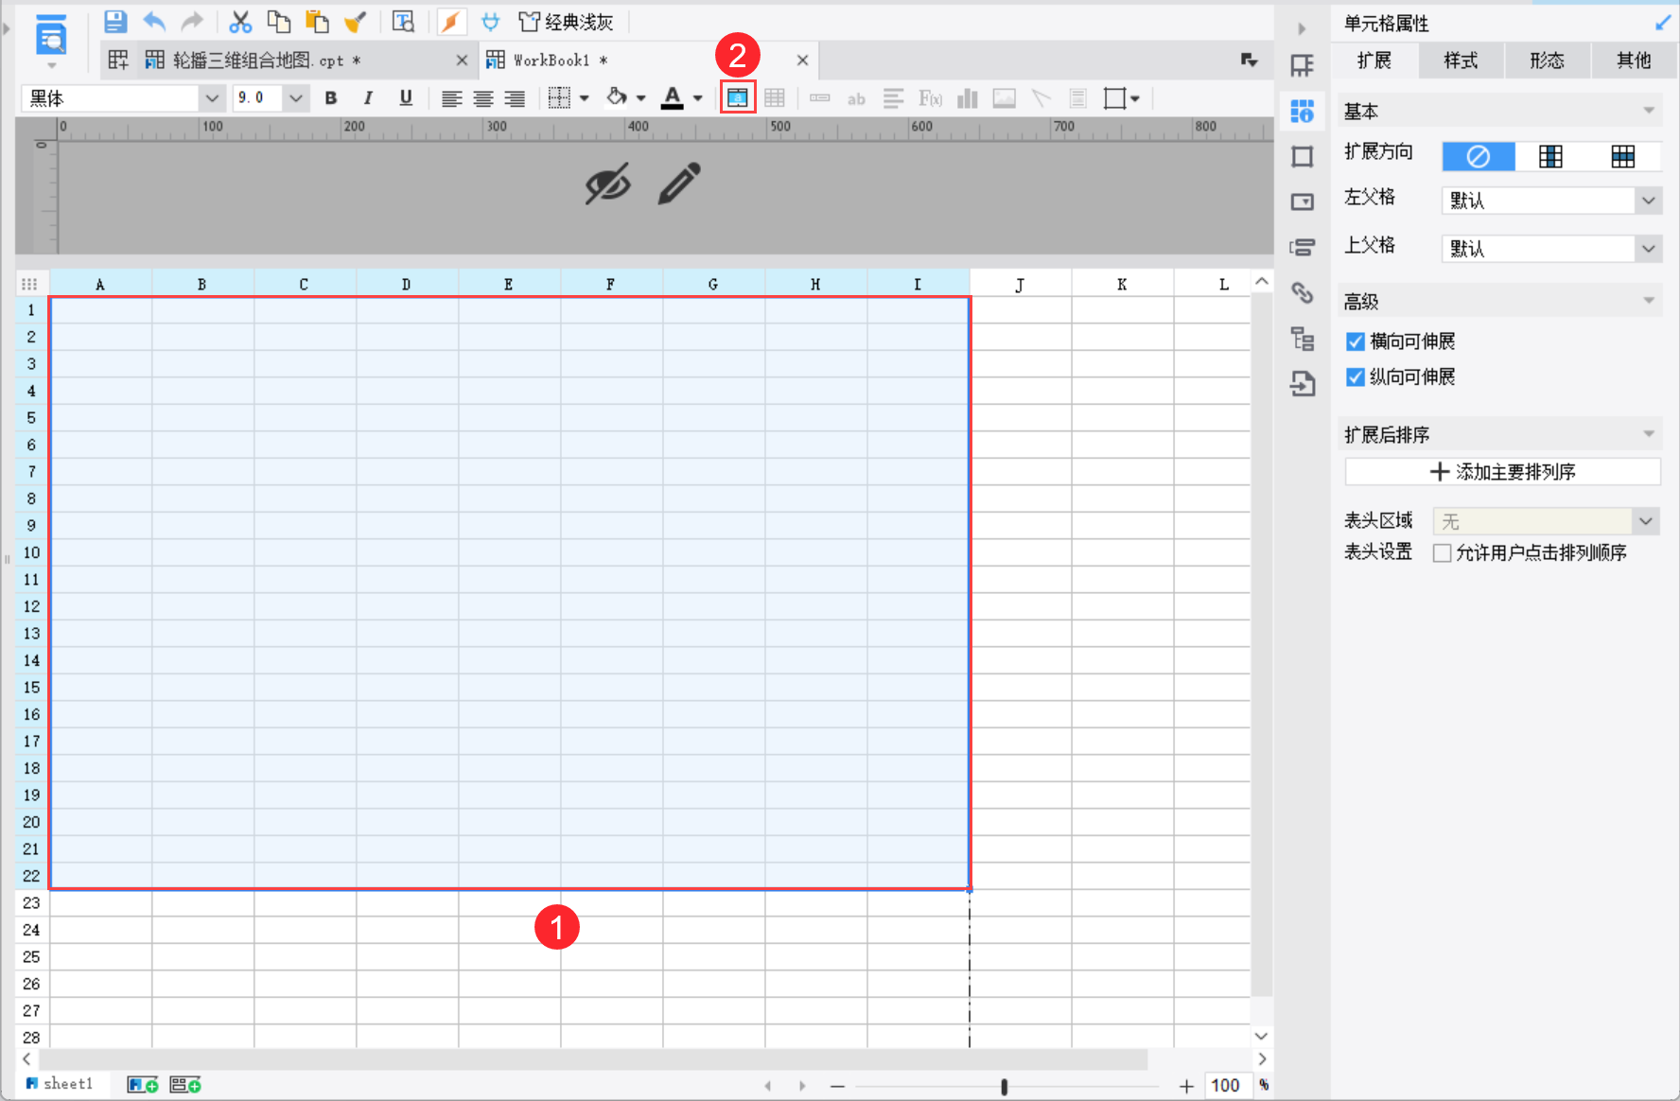Click the 经典浅灰 theme button
The height and width of the screenshot is (1101, 1680).
click(x=567, y=22)
